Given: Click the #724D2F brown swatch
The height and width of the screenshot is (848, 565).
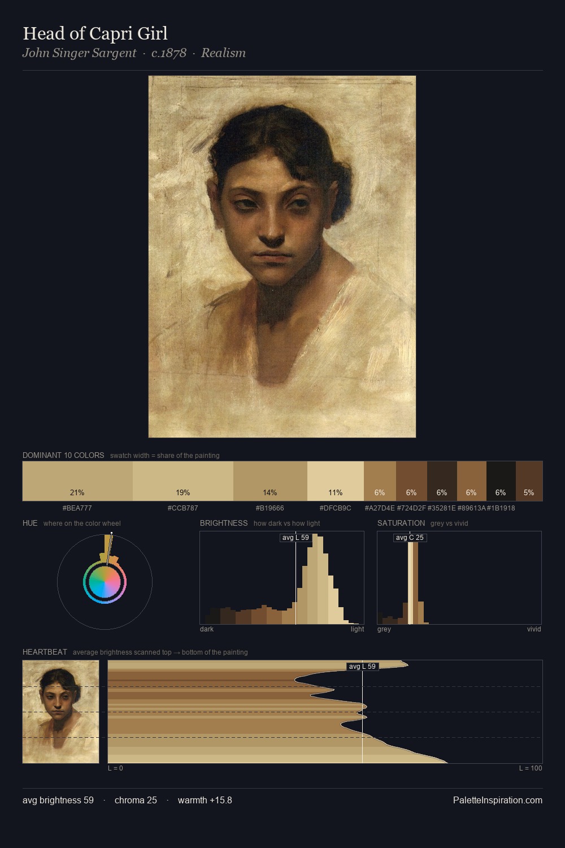Looking at the screenshot, I should point(411,481).
